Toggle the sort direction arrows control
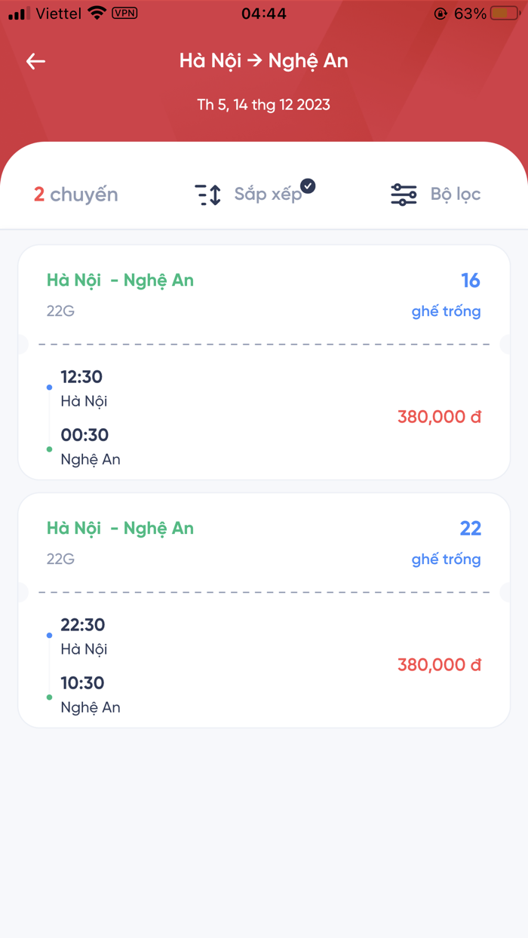 pos(207,194)
